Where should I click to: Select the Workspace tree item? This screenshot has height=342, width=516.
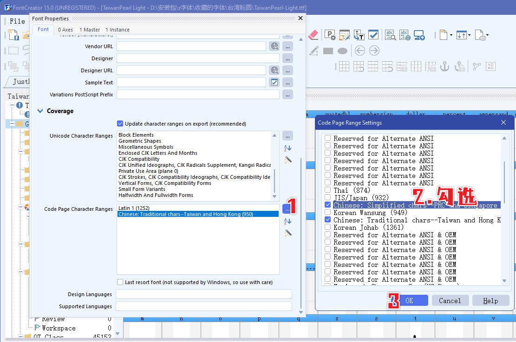59,328
